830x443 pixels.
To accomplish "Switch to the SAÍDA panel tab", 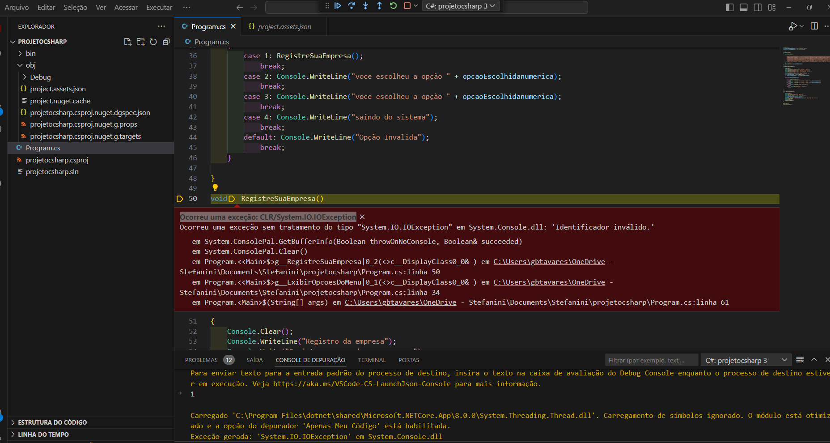I will (254, 360).
